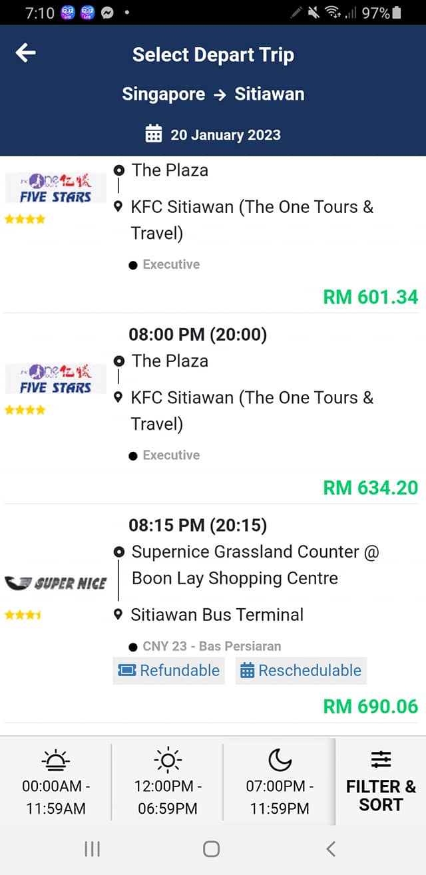Select the RM 601.34 Five Stars trip
This screenshot has height=875, width=426.
click(x=370, y=297)
